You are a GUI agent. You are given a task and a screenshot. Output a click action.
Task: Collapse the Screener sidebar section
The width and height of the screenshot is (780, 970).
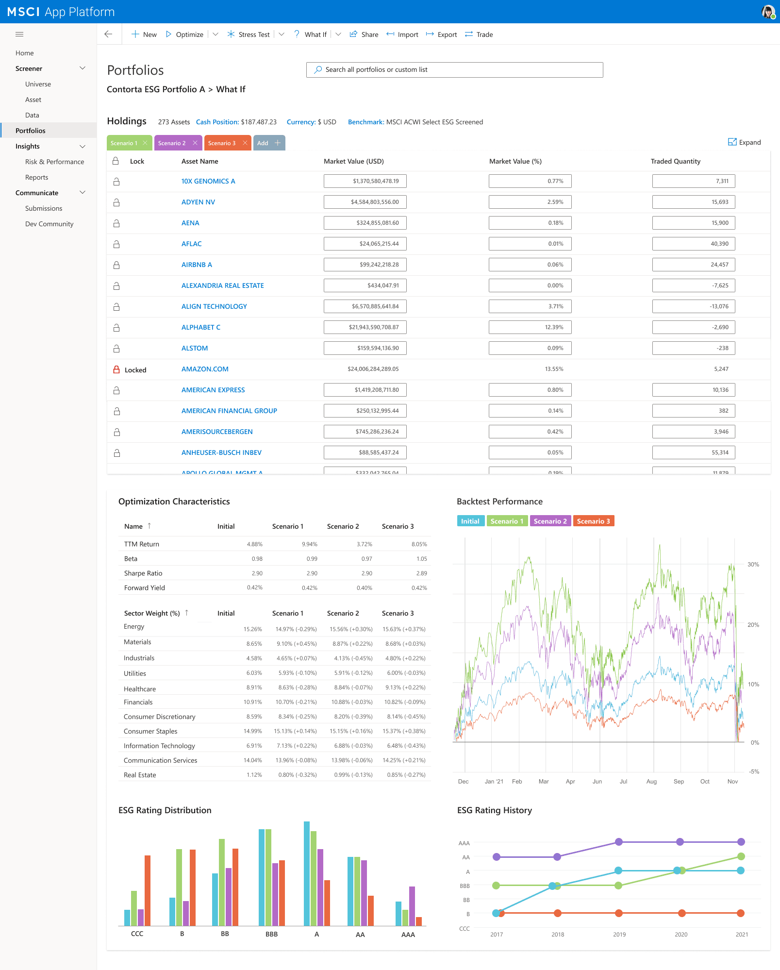point(83,68)
